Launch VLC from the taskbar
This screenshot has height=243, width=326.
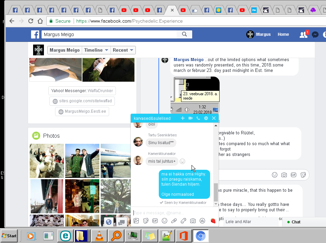click(x=99, y=236)
